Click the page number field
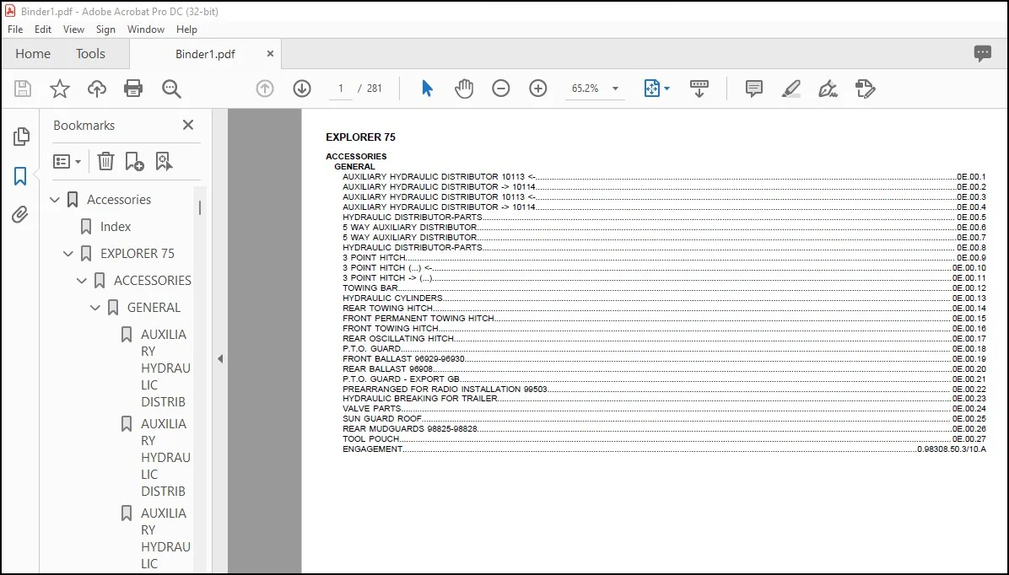The image size is (1009, 575). tap(340, 89)
